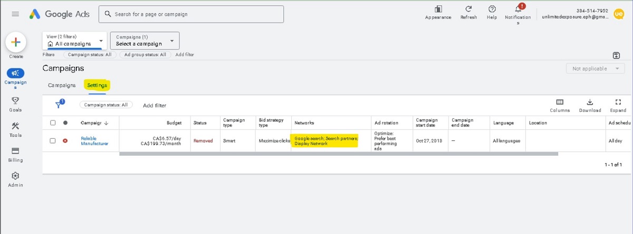
Task: Download the campaign table data
Action: click(590, 103)
